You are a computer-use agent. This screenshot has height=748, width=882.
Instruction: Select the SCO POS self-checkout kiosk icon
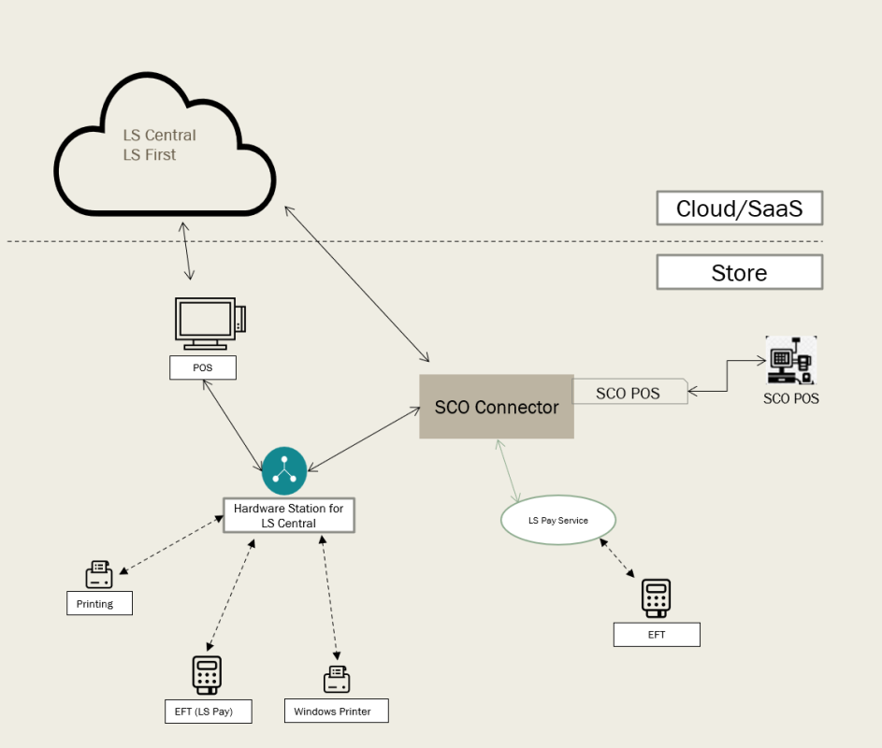coord(790,360)
